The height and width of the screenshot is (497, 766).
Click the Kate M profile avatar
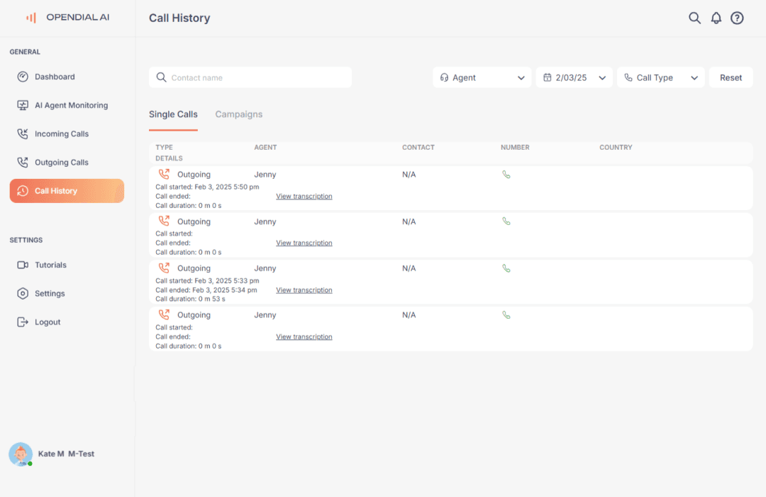21,454
